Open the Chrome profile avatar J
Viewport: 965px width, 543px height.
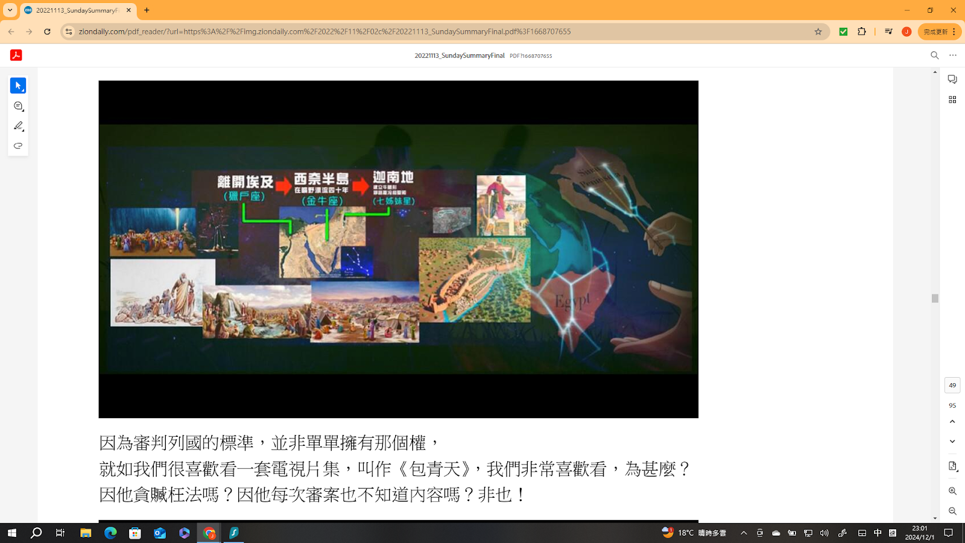(906, 31)
